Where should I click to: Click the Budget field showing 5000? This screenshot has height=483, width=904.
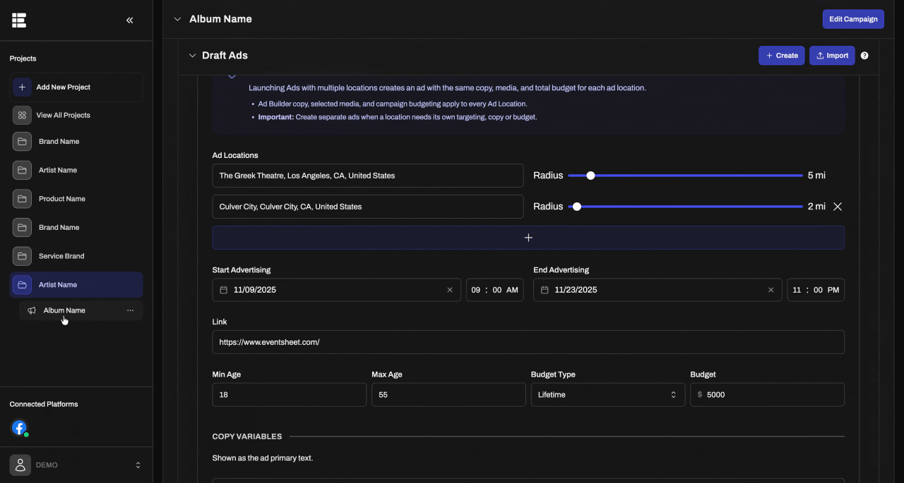click(x=767, y=395)
